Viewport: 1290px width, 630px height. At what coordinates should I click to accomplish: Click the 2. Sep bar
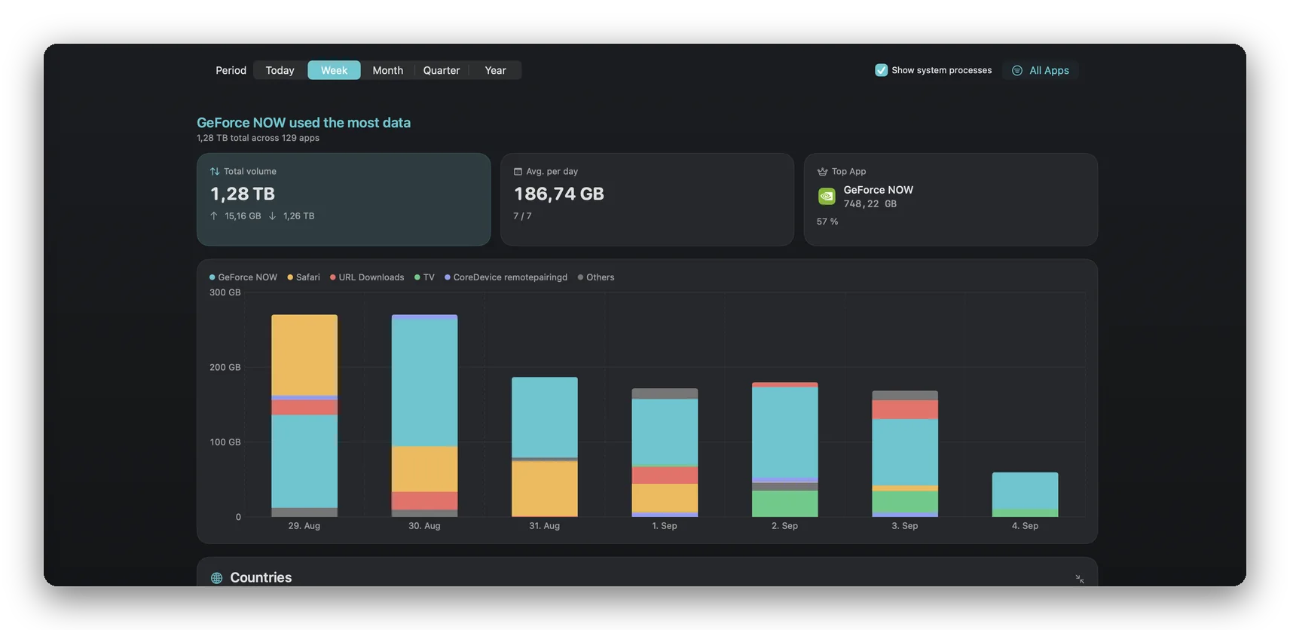pos(785,449)
